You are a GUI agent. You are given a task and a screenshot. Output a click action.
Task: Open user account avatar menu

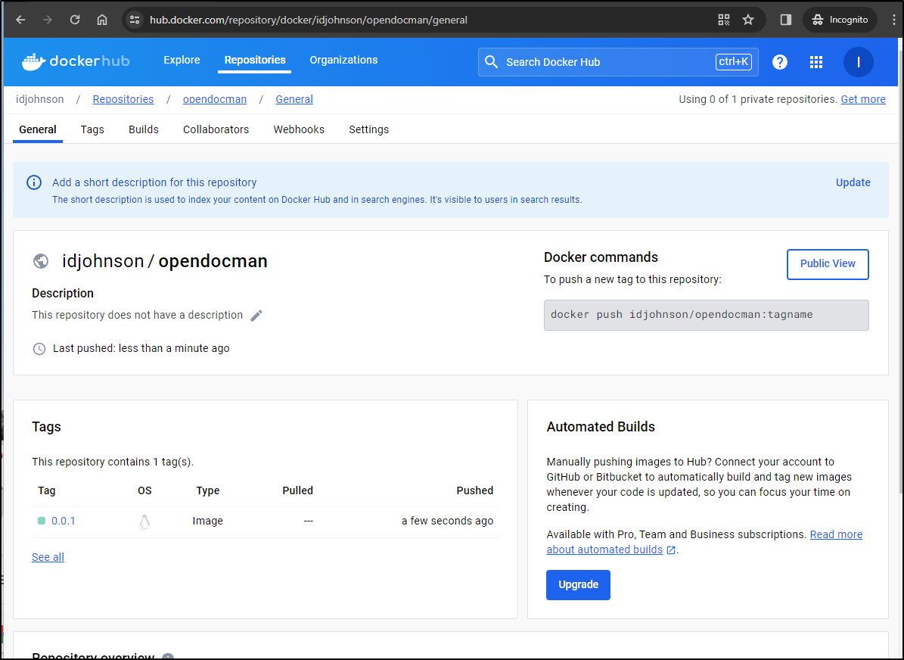click(x=858, y=62)
